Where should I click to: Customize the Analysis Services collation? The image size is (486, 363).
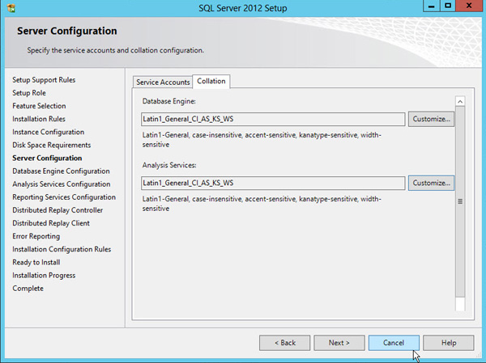431,183
